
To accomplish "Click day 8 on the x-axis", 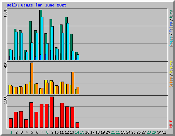I will pos(47,132).
